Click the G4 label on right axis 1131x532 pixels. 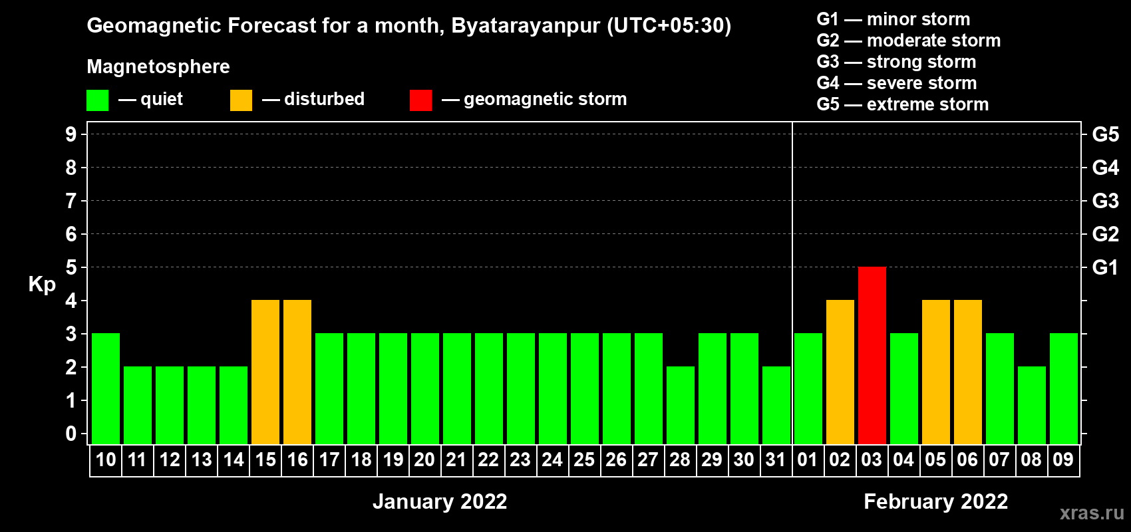[1105, 168]
